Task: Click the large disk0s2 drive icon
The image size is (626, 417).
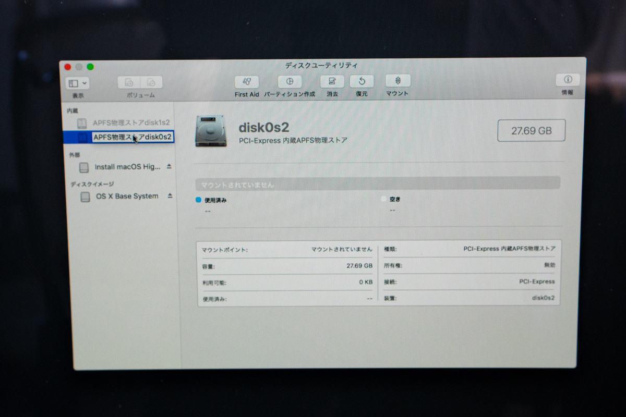Action: [x=211, y=131]
